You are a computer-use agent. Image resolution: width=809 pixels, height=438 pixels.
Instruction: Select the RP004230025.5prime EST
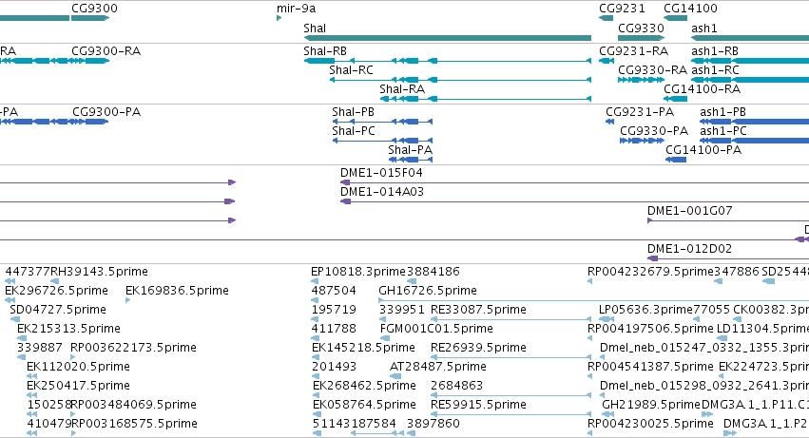tap(590, 433)
